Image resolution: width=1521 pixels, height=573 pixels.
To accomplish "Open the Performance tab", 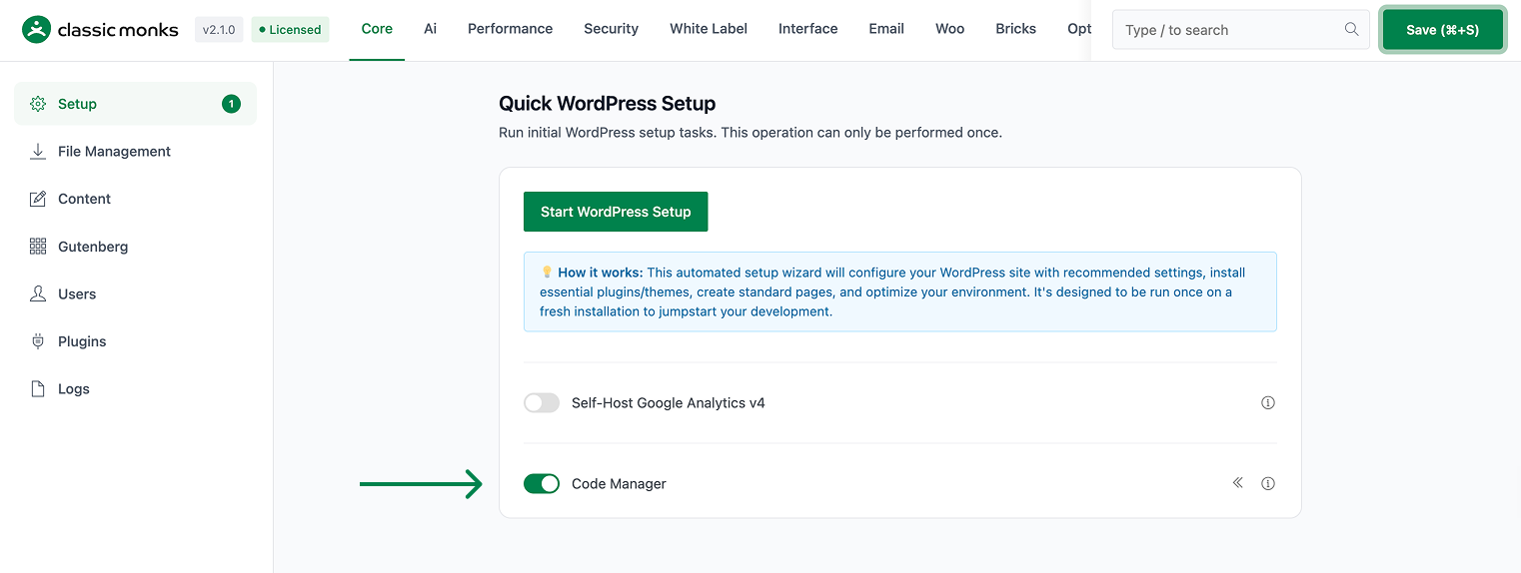I will 510,29.
